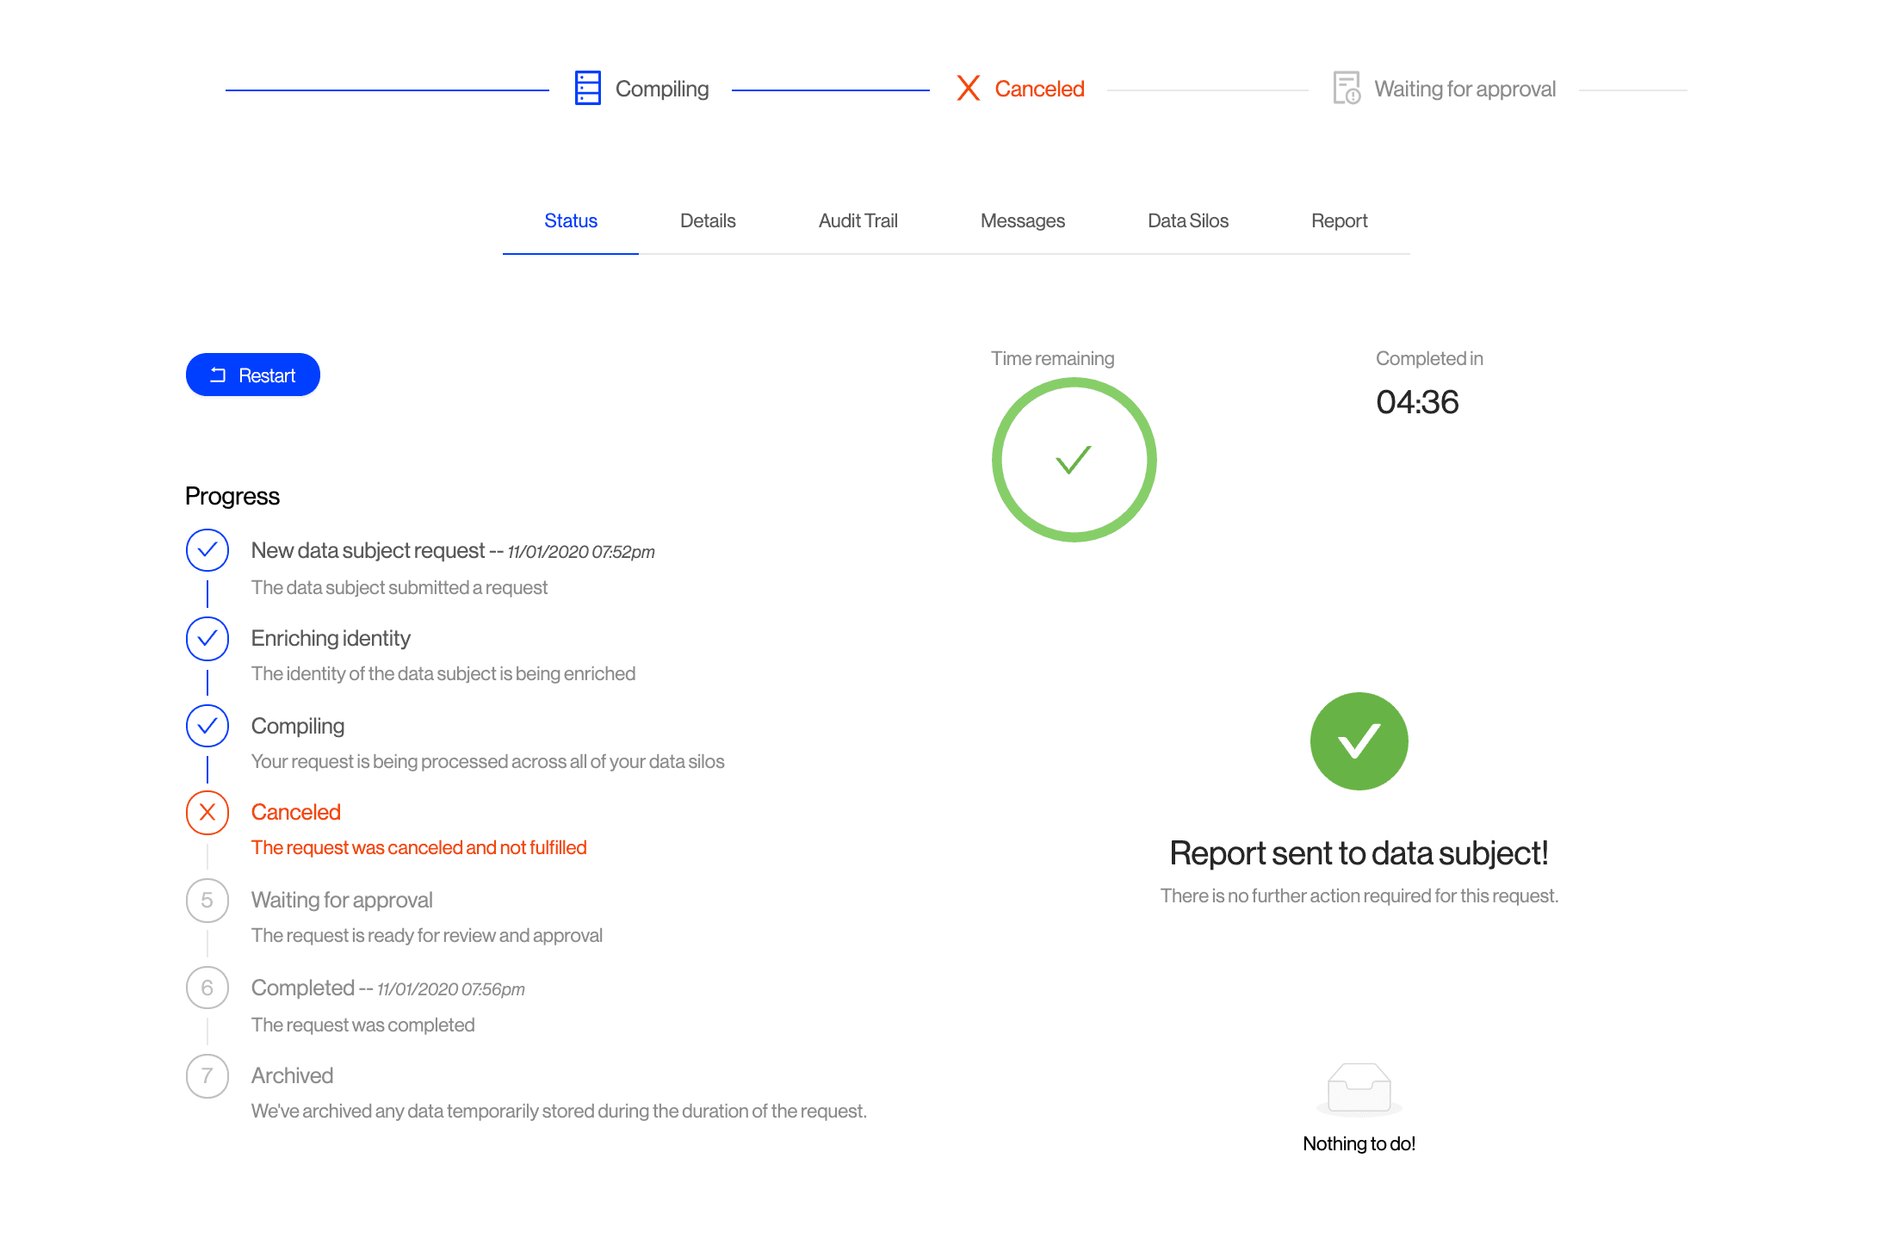Click the Waiting for approval document icon
The image size is (1901, 1245).
click(1347, 88)
